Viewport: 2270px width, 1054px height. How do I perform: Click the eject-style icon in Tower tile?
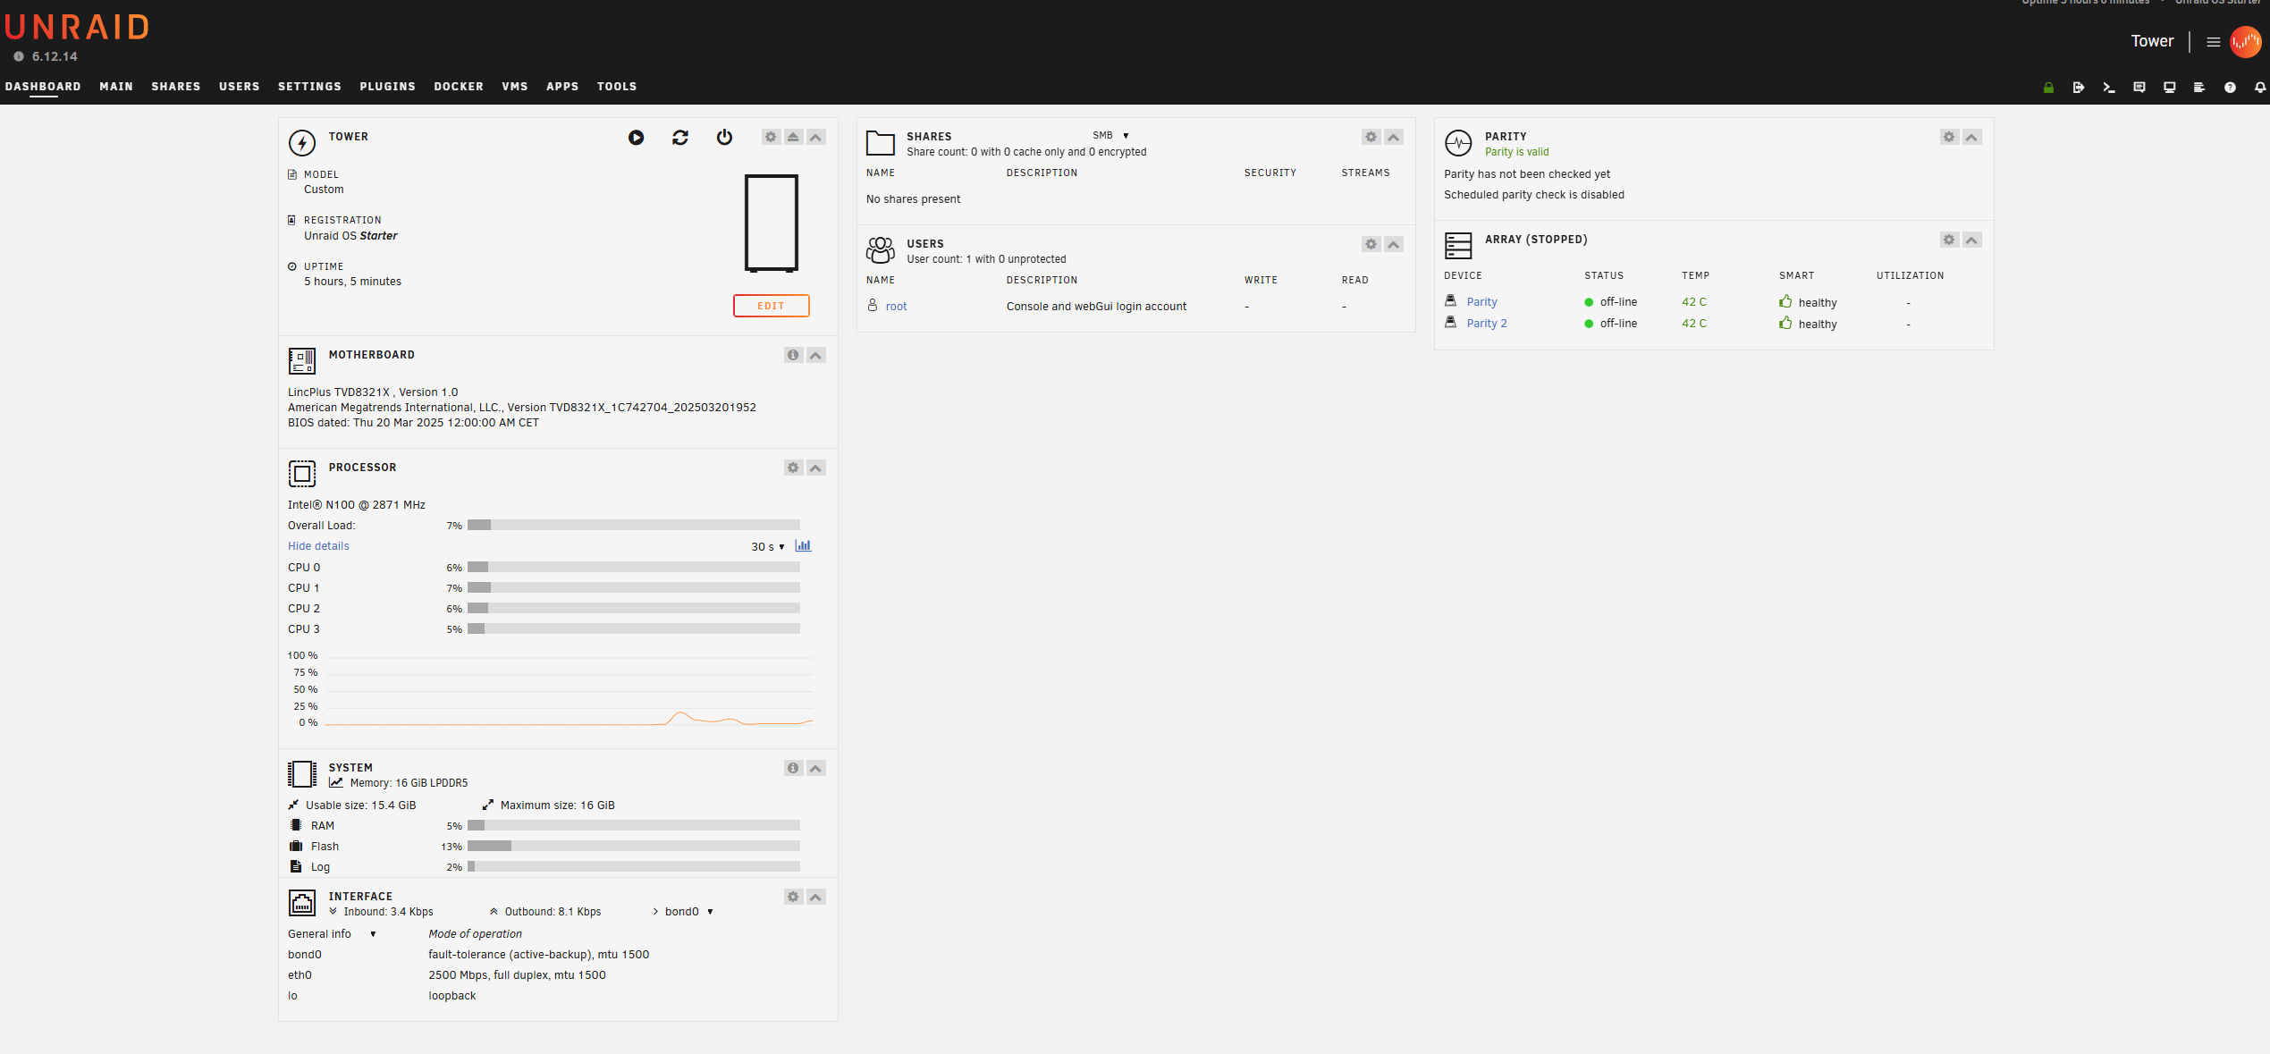tap(793, 137)
